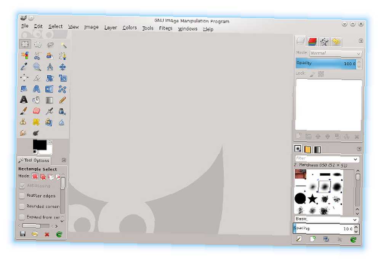This screenshot has height=262, width=381.
Task: Select the Pencil tool
Action: click(62, 100)
